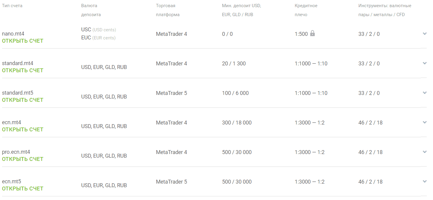Open account link under standard.mt5
Screen dimensions: 433x200
(23, 100)
